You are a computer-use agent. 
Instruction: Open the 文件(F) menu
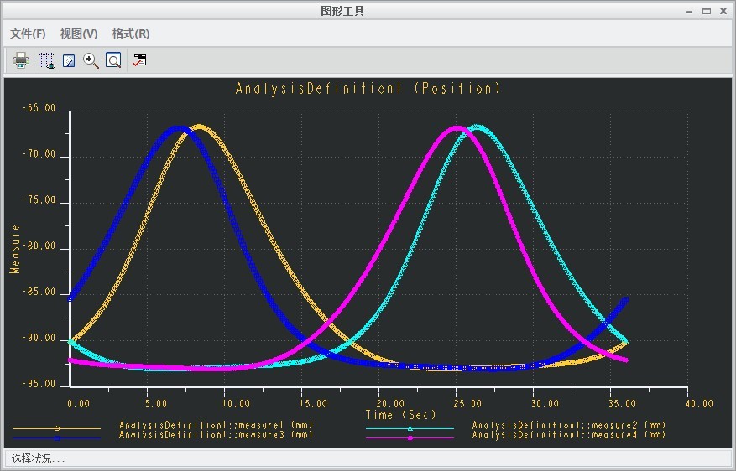(28, 34)
